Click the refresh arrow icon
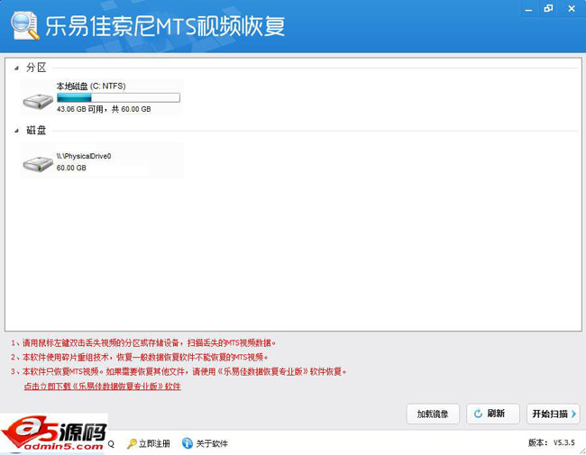 [478, 414]
